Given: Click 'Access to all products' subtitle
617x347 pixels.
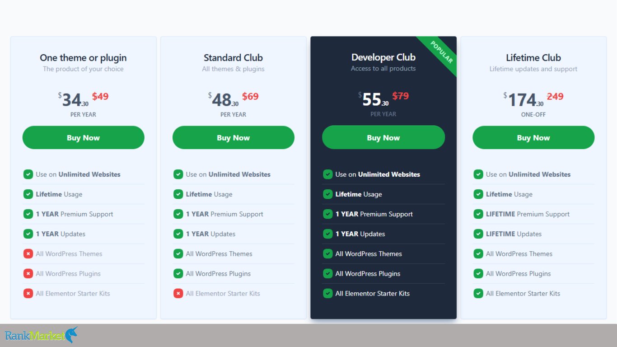Looking at the screenshot, I should 383,69.
